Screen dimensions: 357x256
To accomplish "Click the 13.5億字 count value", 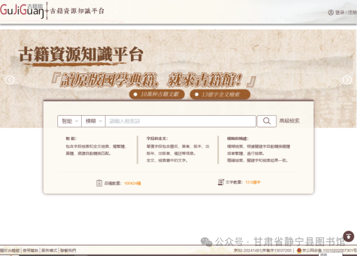I will tap(253, 182).
